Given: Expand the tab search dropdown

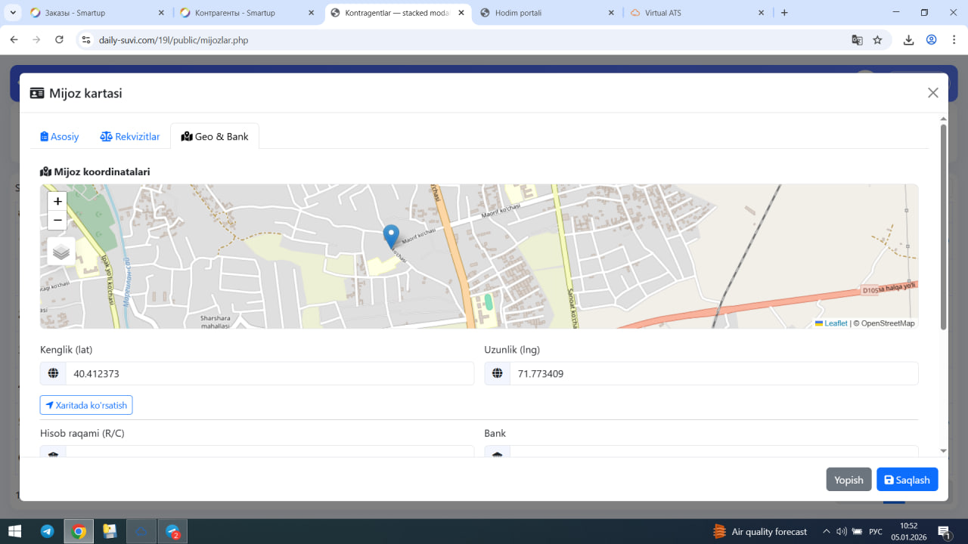Looking at the screenshot, I should click(x=14, y=13).
